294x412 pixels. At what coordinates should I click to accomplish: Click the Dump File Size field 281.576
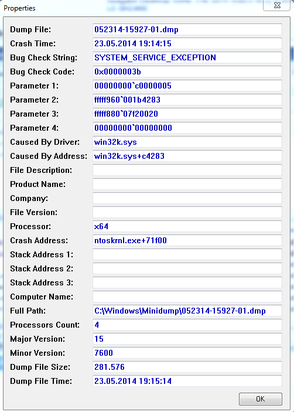pyautogui.click(x=187, y=367)
